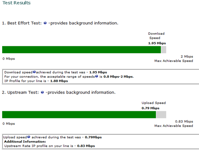Open help icon after 'Upload speed' text
This screenshot has width=199, height=155.
pyautogui.click(x=29, y=137)
